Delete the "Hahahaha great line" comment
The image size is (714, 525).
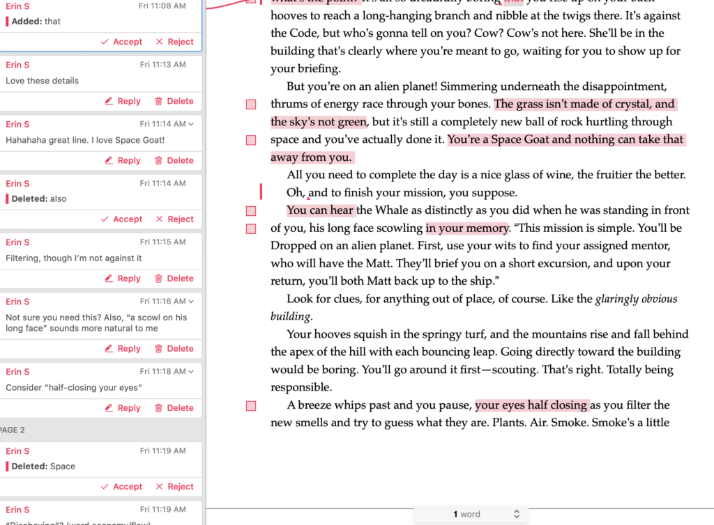[x=174, y=160]
